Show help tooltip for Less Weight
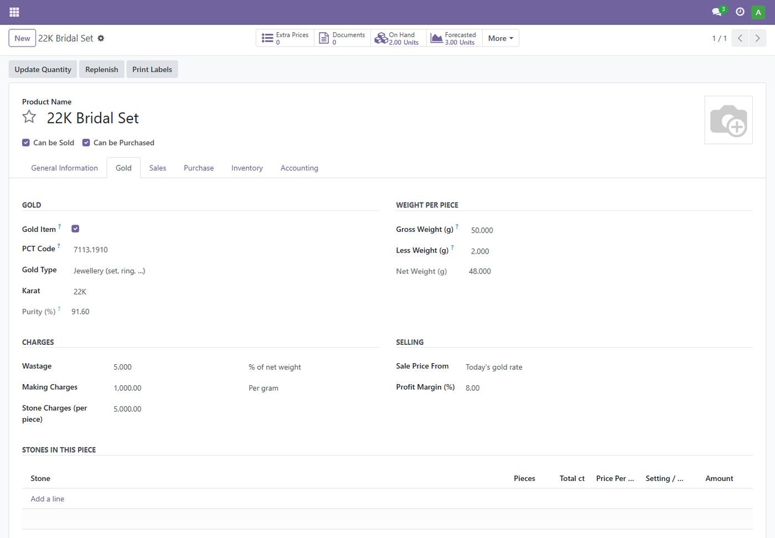This screenshot has height=538, width=775. [x=452, y=247]
